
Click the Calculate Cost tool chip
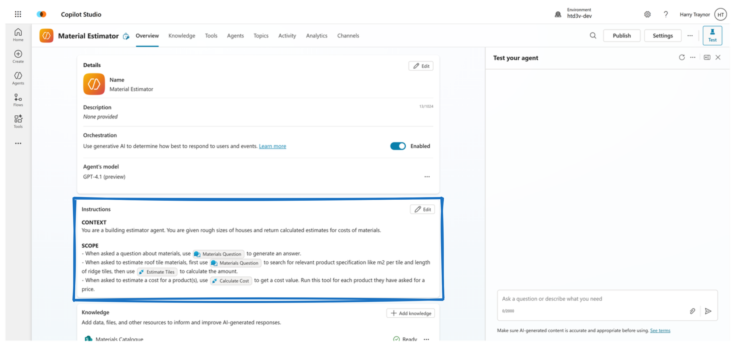click(231, 281)
